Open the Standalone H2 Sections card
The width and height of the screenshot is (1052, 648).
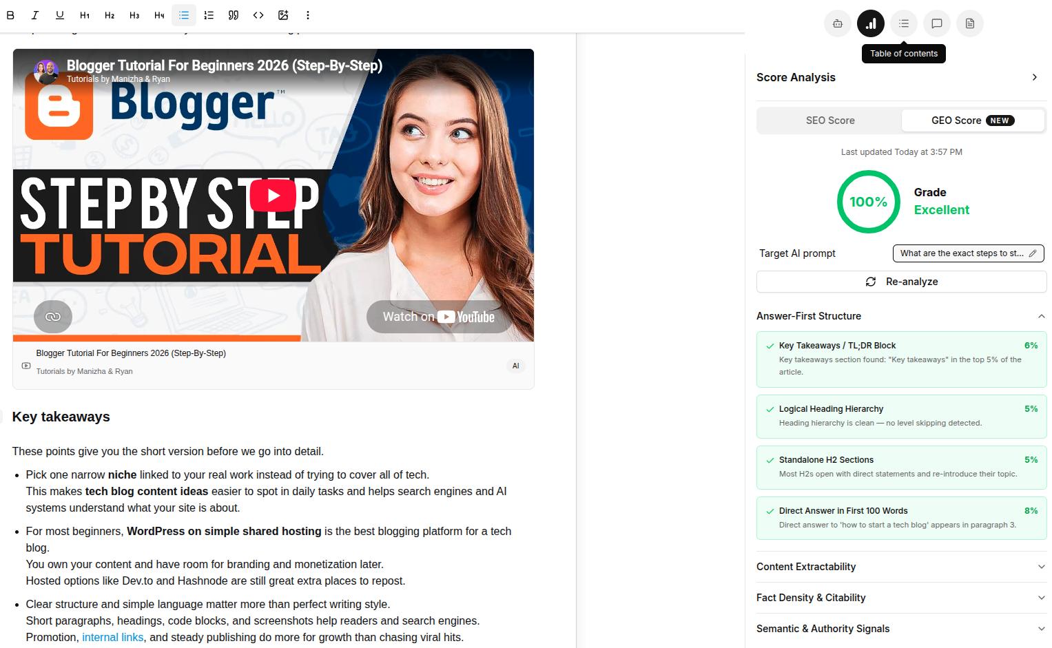click(x=901, y=468)
